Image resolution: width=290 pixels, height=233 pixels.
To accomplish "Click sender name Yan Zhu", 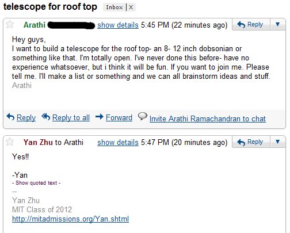I will [38, 142].
